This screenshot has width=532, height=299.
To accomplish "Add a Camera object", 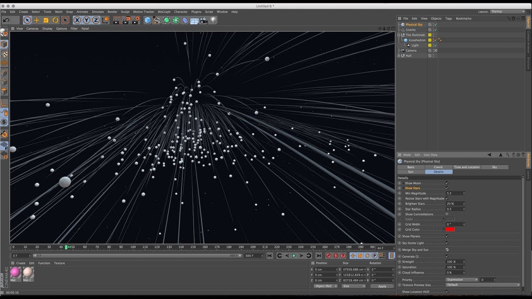I will [204, 20].
